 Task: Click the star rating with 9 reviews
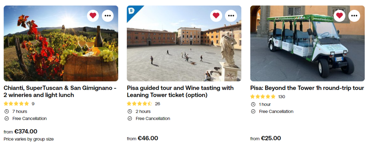click(x=16, y=104)
